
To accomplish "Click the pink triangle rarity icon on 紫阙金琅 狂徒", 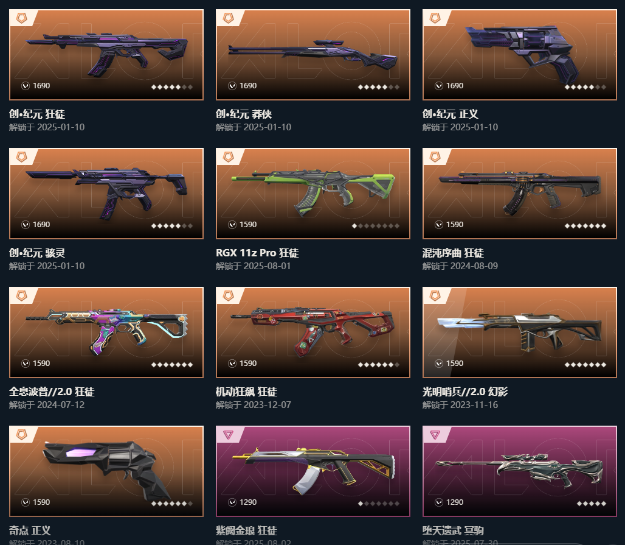I will (x=228, y=435).
